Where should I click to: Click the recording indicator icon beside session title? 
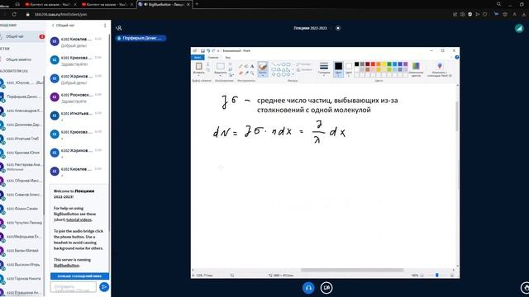[338, 28]
